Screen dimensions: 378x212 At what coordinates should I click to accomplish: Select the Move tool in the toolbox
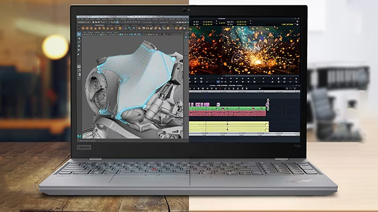coord(79,46)
